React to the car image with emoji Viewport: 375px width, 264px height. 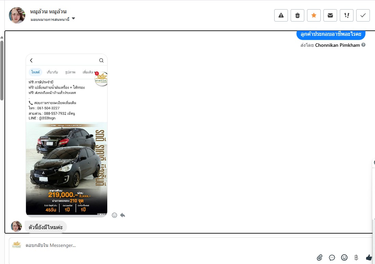(114, 215)
